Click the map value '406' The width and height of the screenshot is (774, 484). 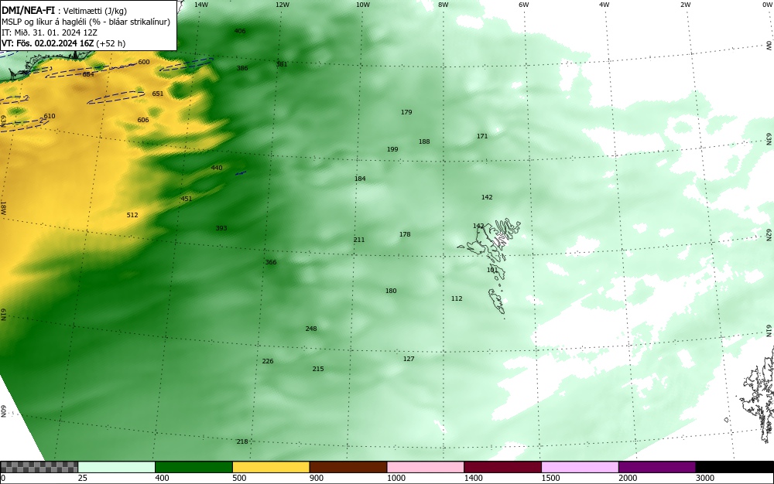point(240,31)
